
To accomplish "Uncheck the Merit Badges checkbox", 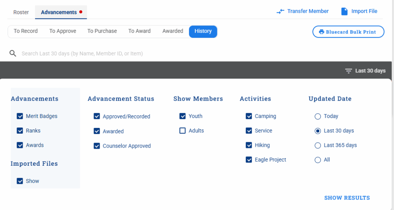I will 20,116.
